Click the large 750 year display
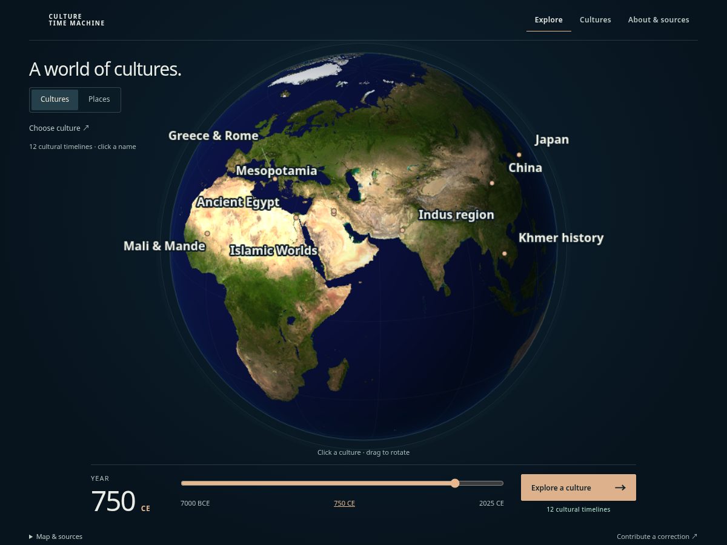 coord(113,501)
